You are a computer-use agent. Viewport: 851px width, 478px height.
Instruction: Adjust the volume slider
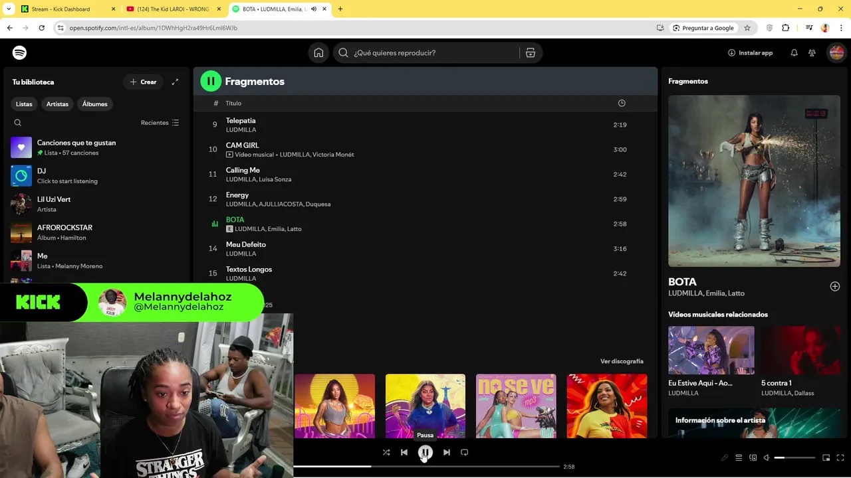pos(794,457)
